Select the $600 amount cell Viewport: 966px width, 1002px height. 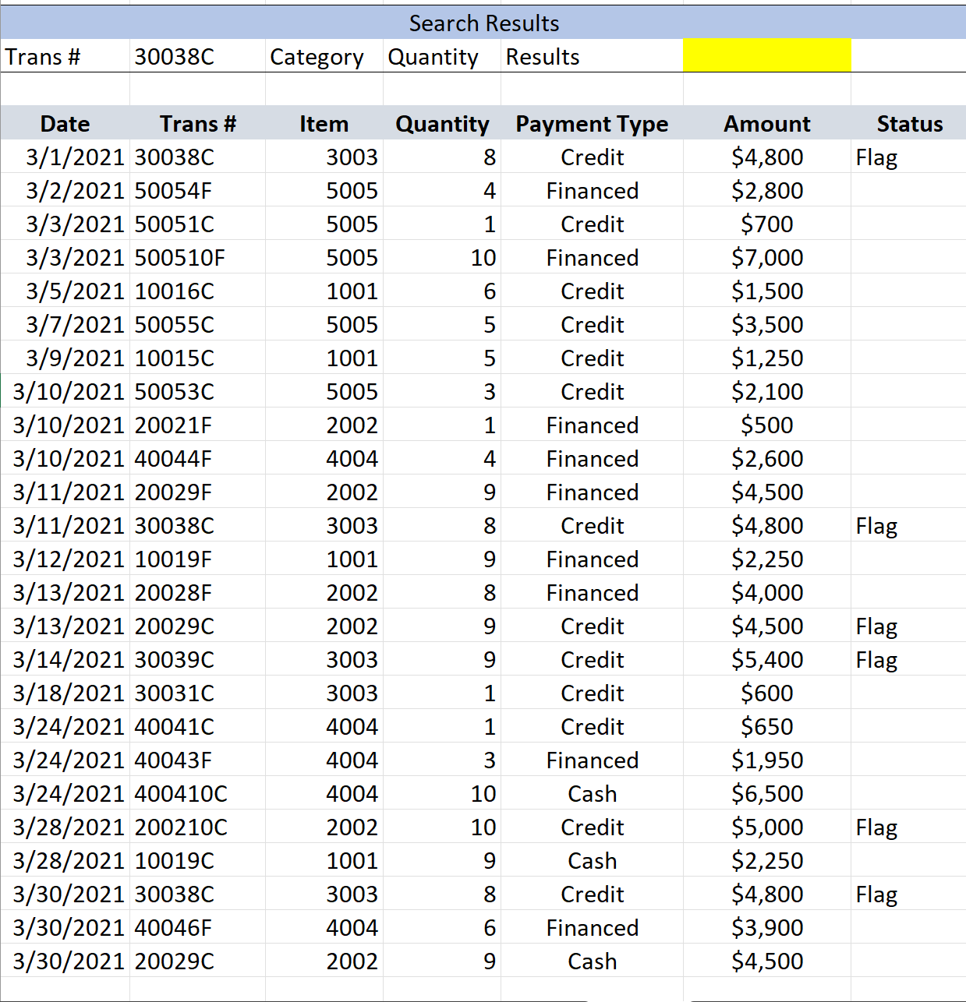[x=767, y=693]
